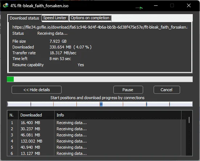Image resolution: width=200 pixels, height=161 pixels.
Task: Switch to the Speed Limiter tab
Action: point(55,18)
